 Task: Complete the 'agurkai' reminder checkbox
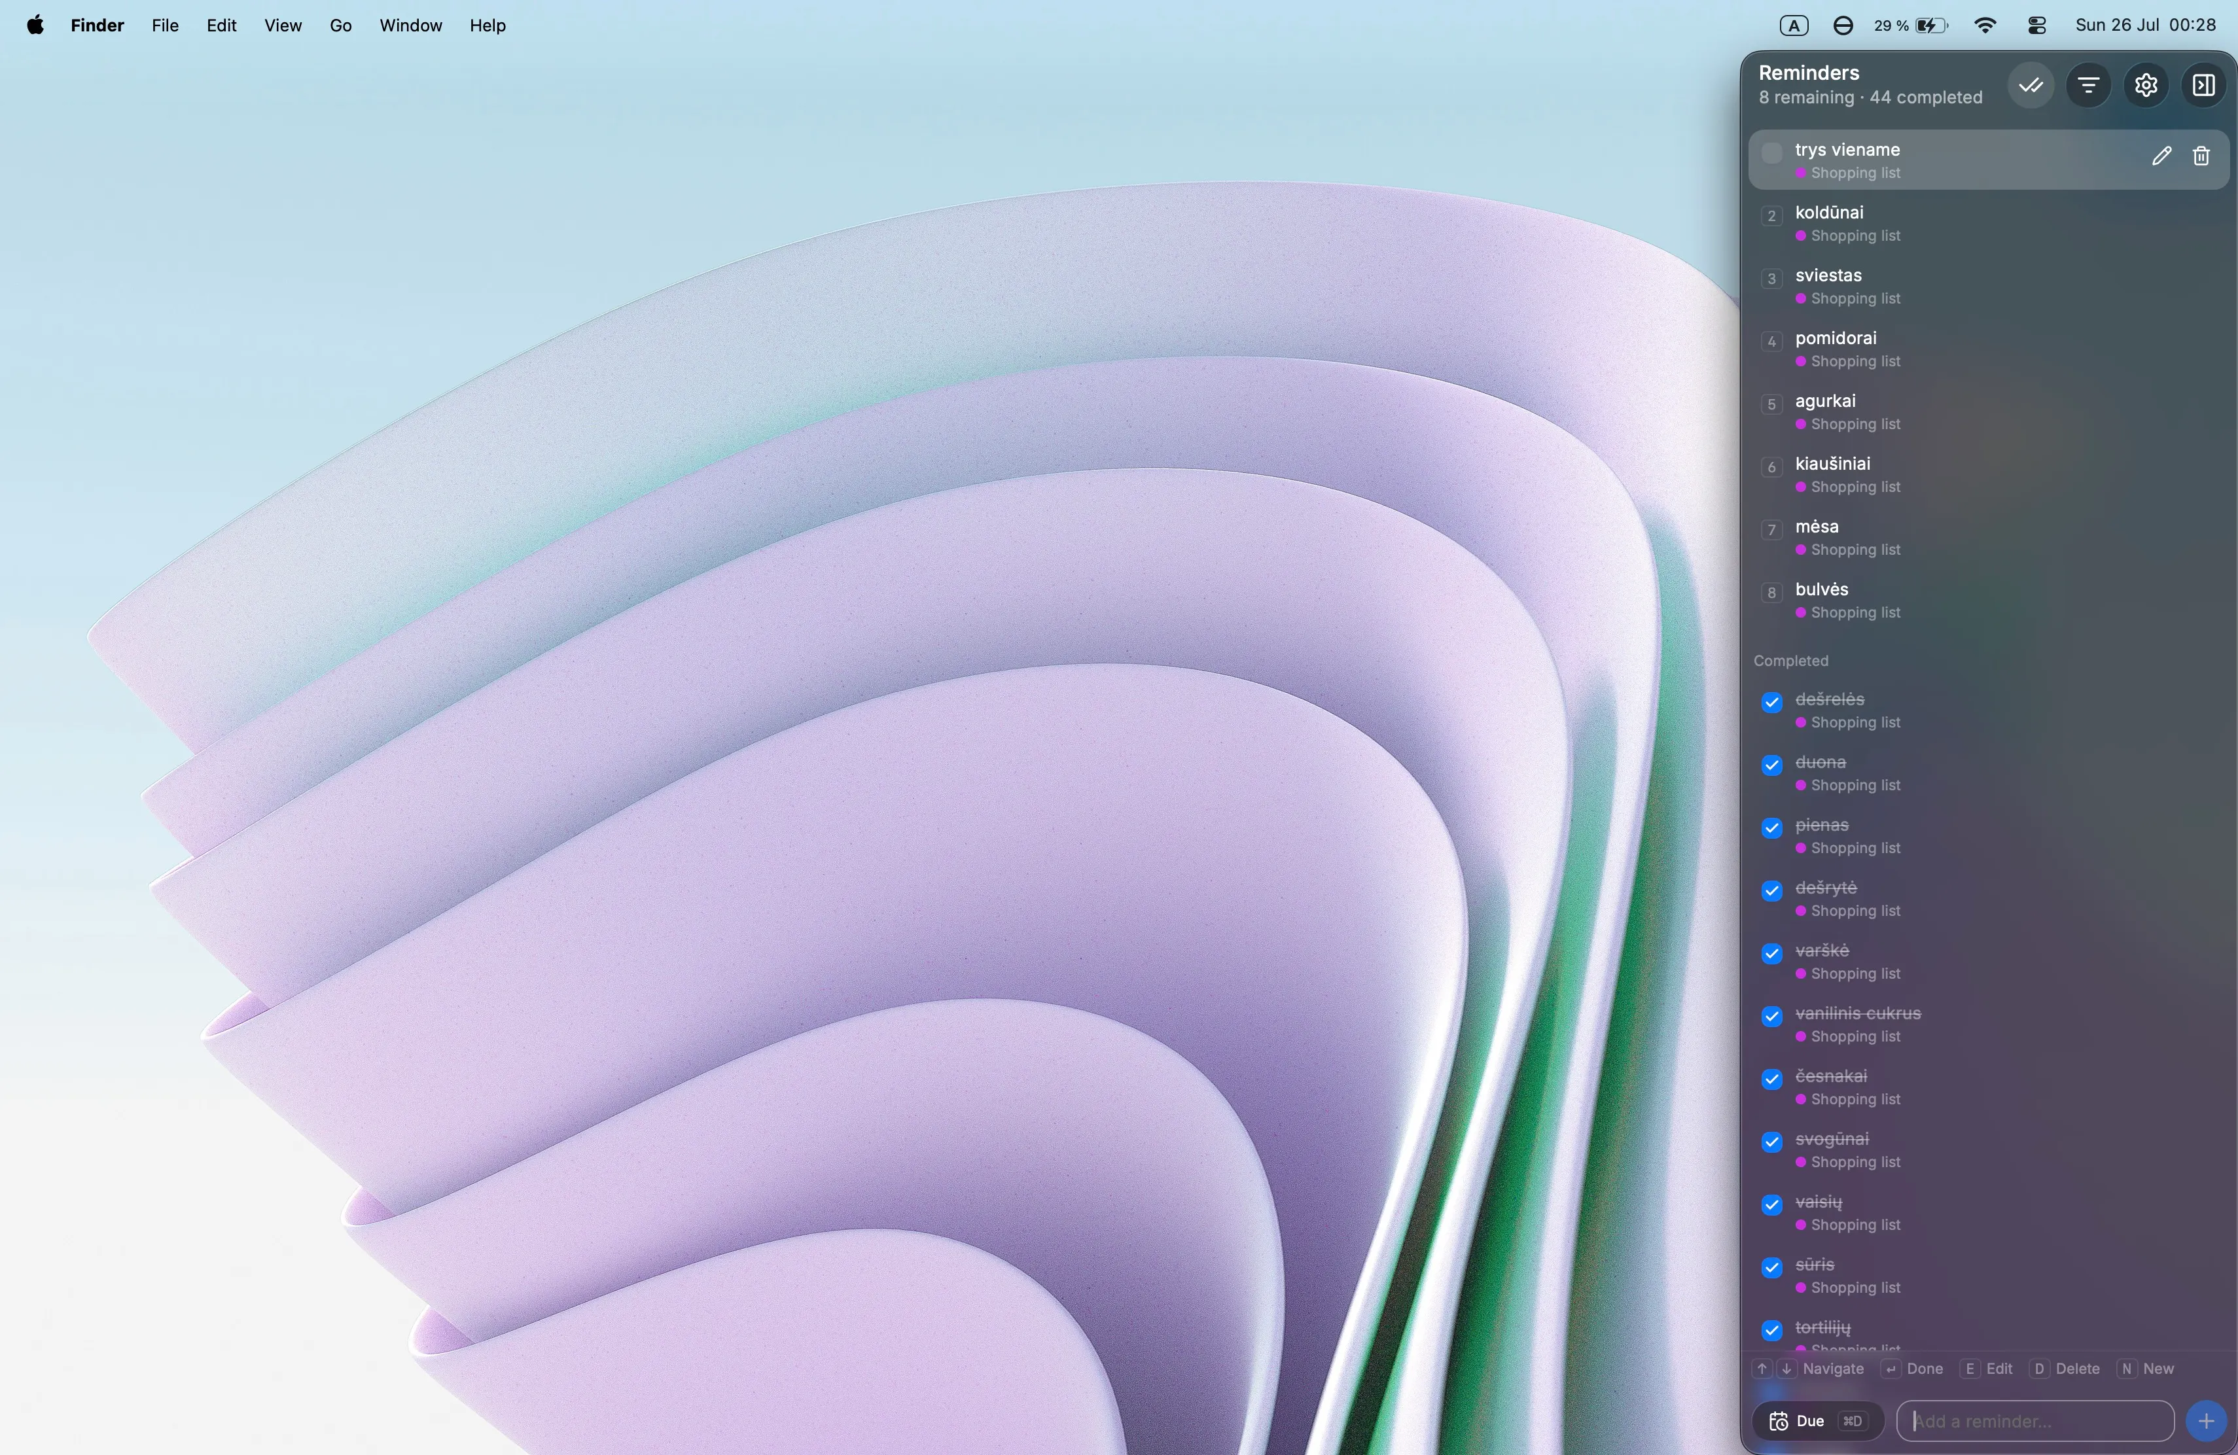(x=1771, y=404)
